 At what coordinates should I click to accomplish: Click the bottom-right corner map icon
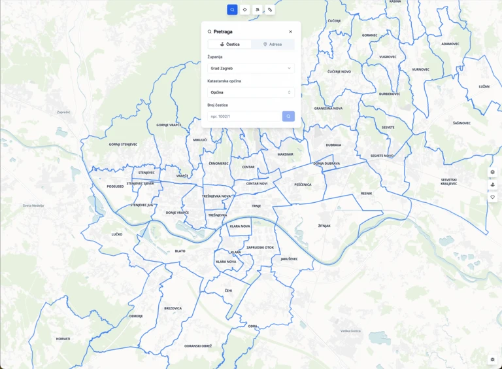click(x=492, y=359)
